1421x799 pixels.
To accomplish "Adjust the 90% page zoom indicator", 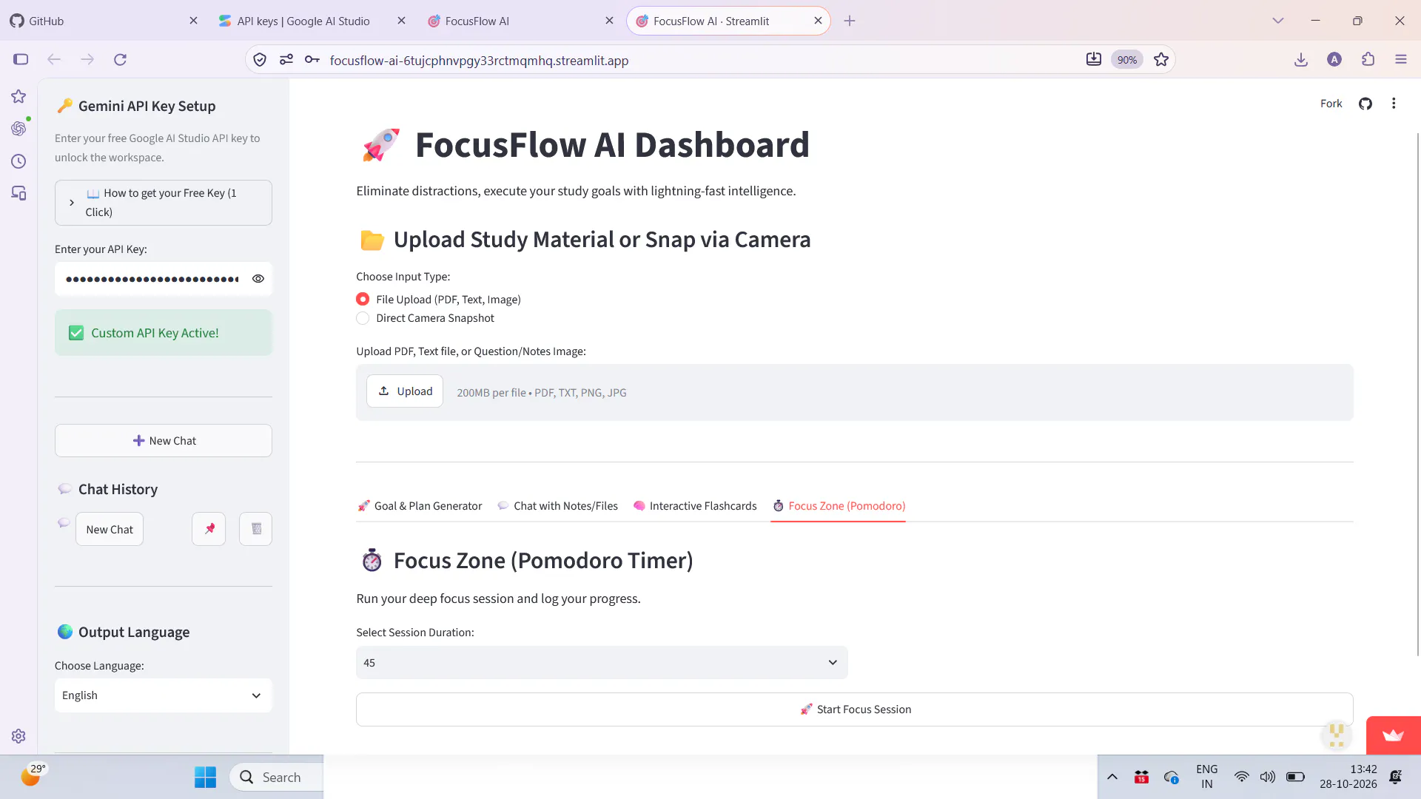I will tap(1127, 60).
